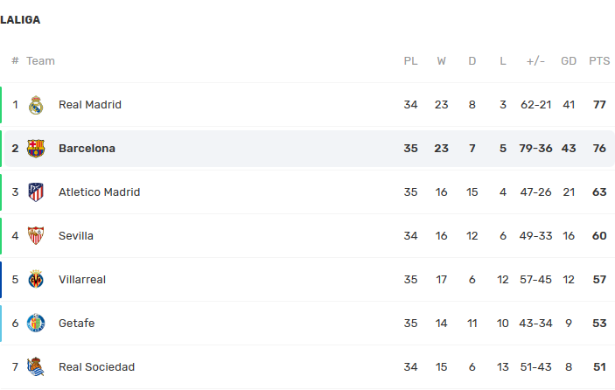The height and width of the screenshot is (390, 615).
Task: Click the Real Sociedad club crest
Action: [x=36, y=367]
